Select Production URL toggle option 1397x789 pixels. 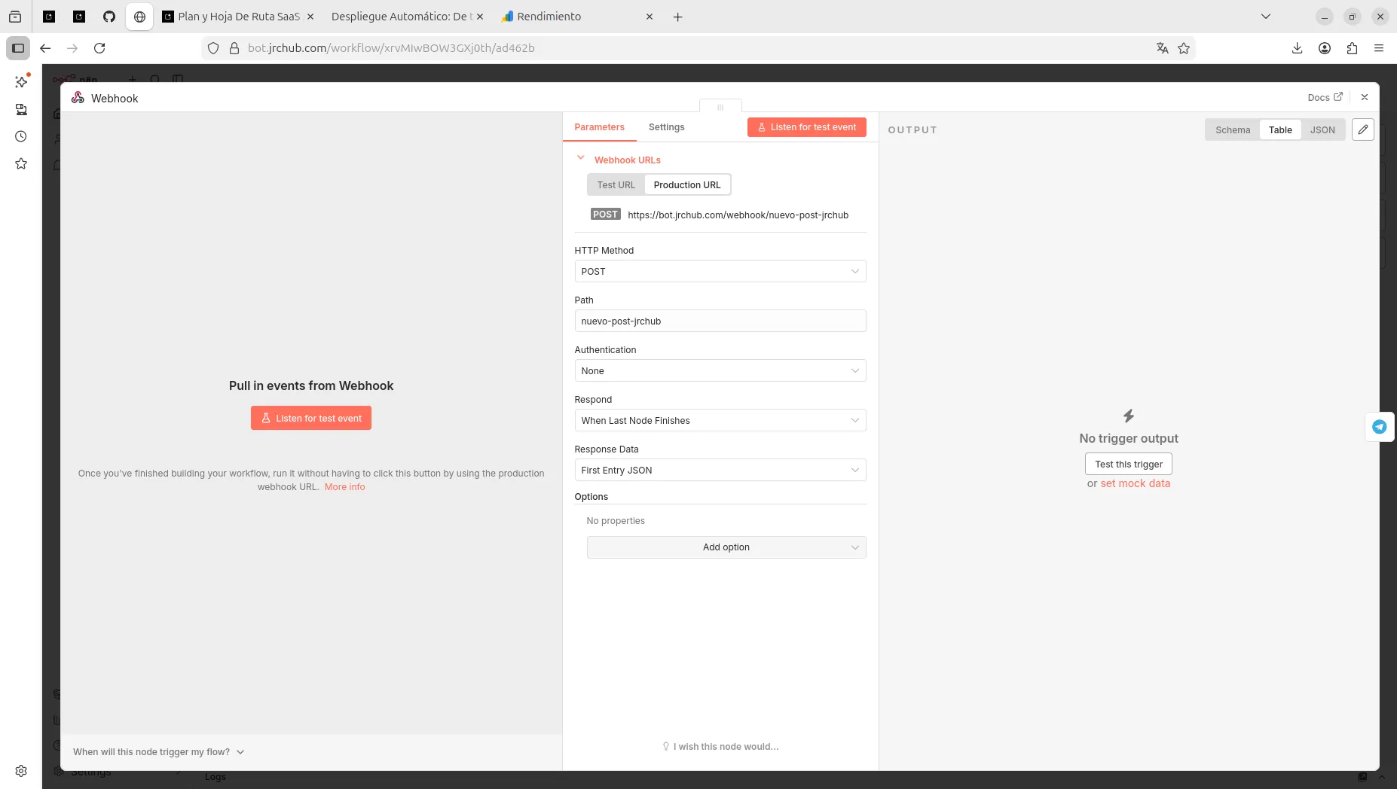tap(687, 184)
